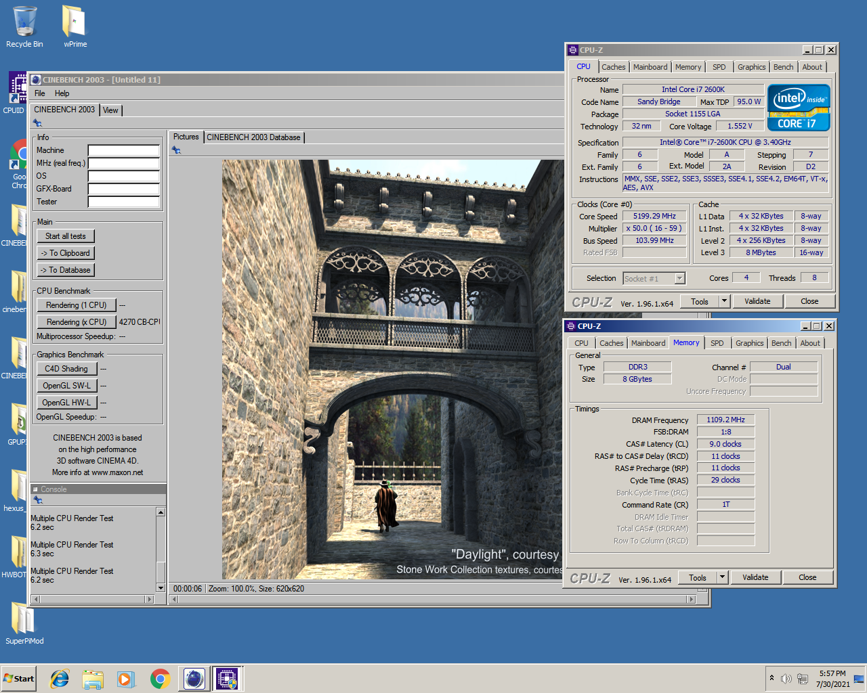Click Validate in lower CPU-Z window
Image resolution: width=867 pixels, height=693 pixels.
[x=755, y=577]
